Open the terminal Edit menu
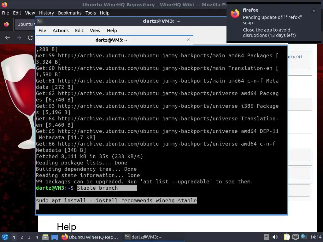The width and height of the screenshot is (323, 242). [79, 31]
